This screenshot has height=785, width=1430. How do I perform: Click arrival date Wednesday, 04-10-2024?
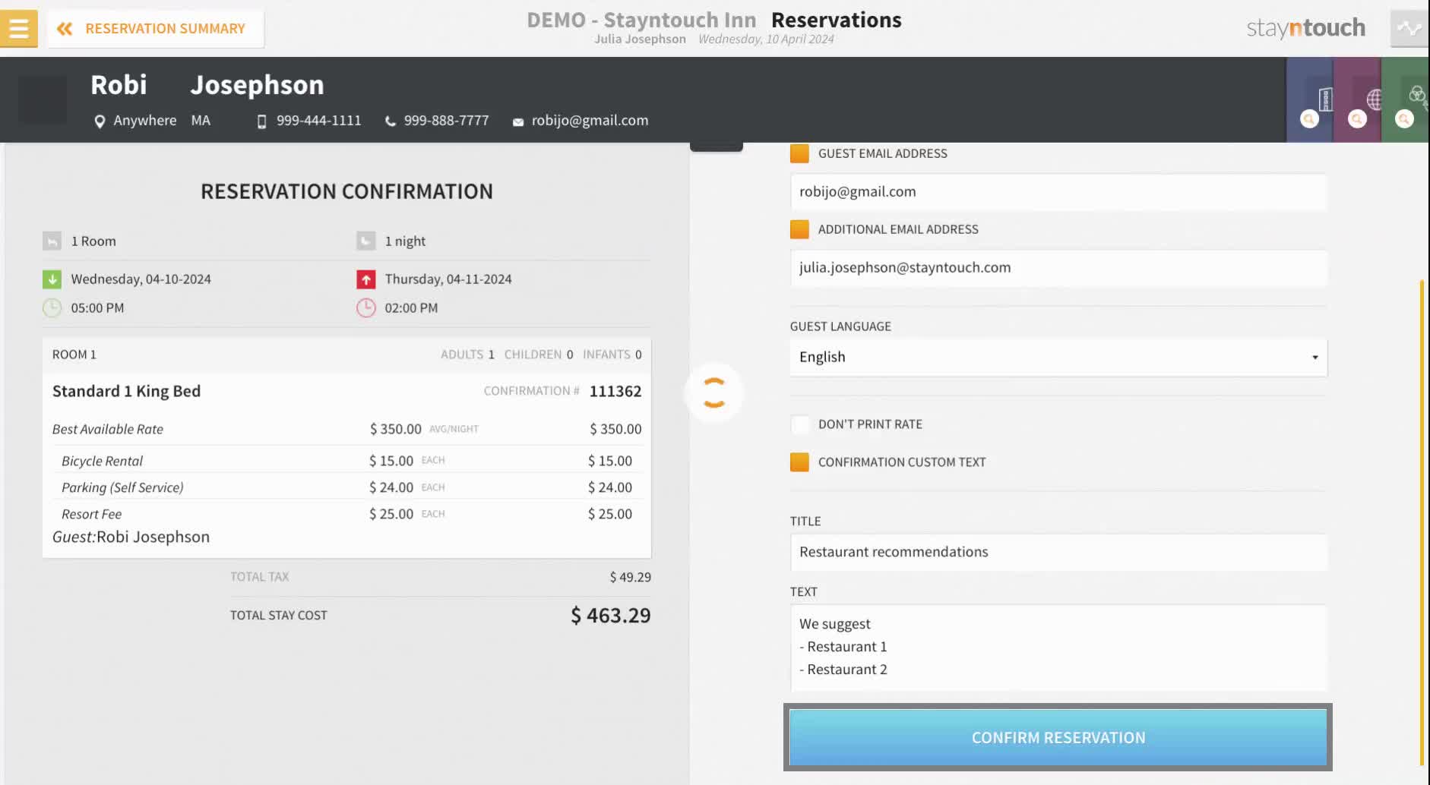141,279
